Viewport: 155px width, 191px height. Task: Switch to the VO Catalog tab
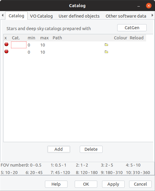point(41,16)
